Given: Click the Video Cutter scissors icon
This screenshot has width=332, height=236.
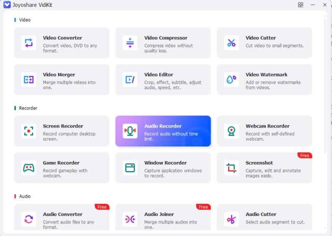Looking at the screenshot, I should [x=231, y=43].
